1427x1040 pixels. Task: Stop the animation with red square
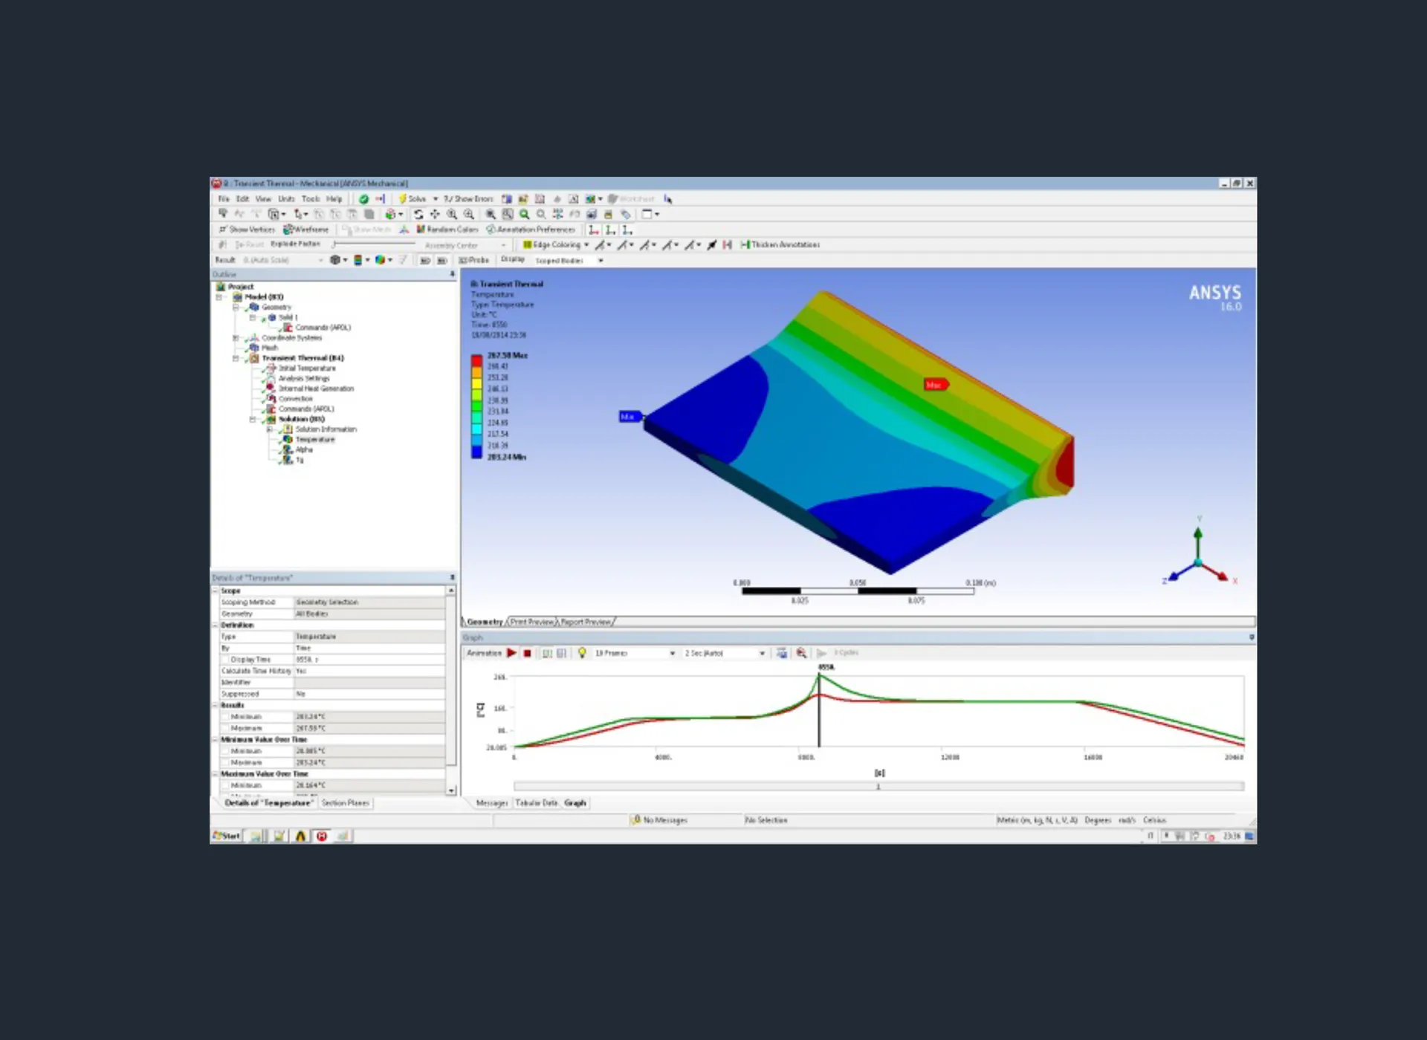pos(527,653)
